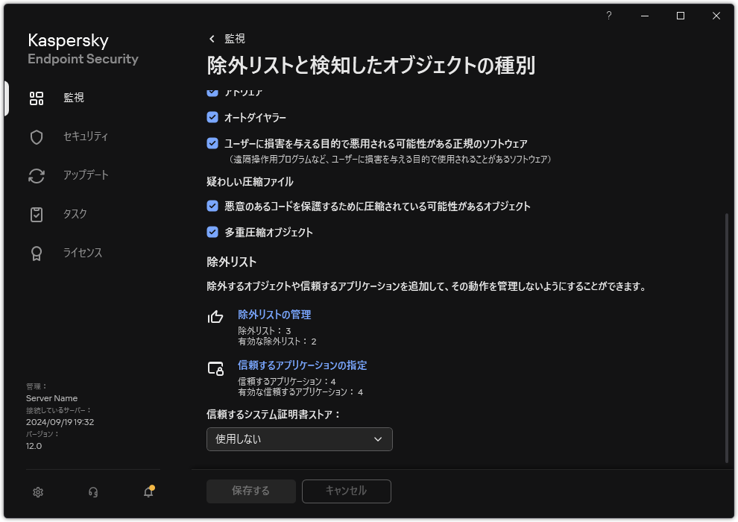Uncheck オートダイヤラー detection
This screenshot has height=522, width=738.
point(211,117)
